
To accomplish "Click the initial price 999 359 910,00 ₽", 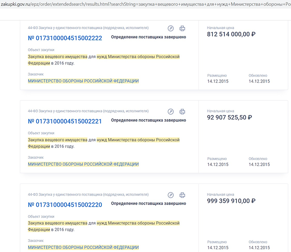I will (x=231, y=201).
